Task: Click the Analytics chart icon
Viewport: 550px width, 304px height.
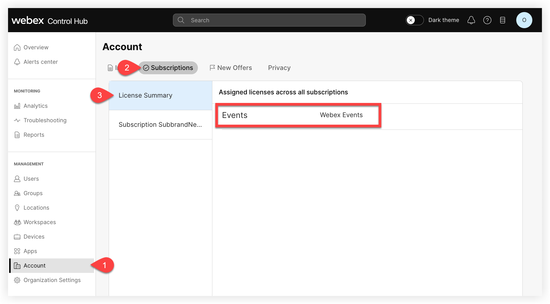Action: click(17, 106)
